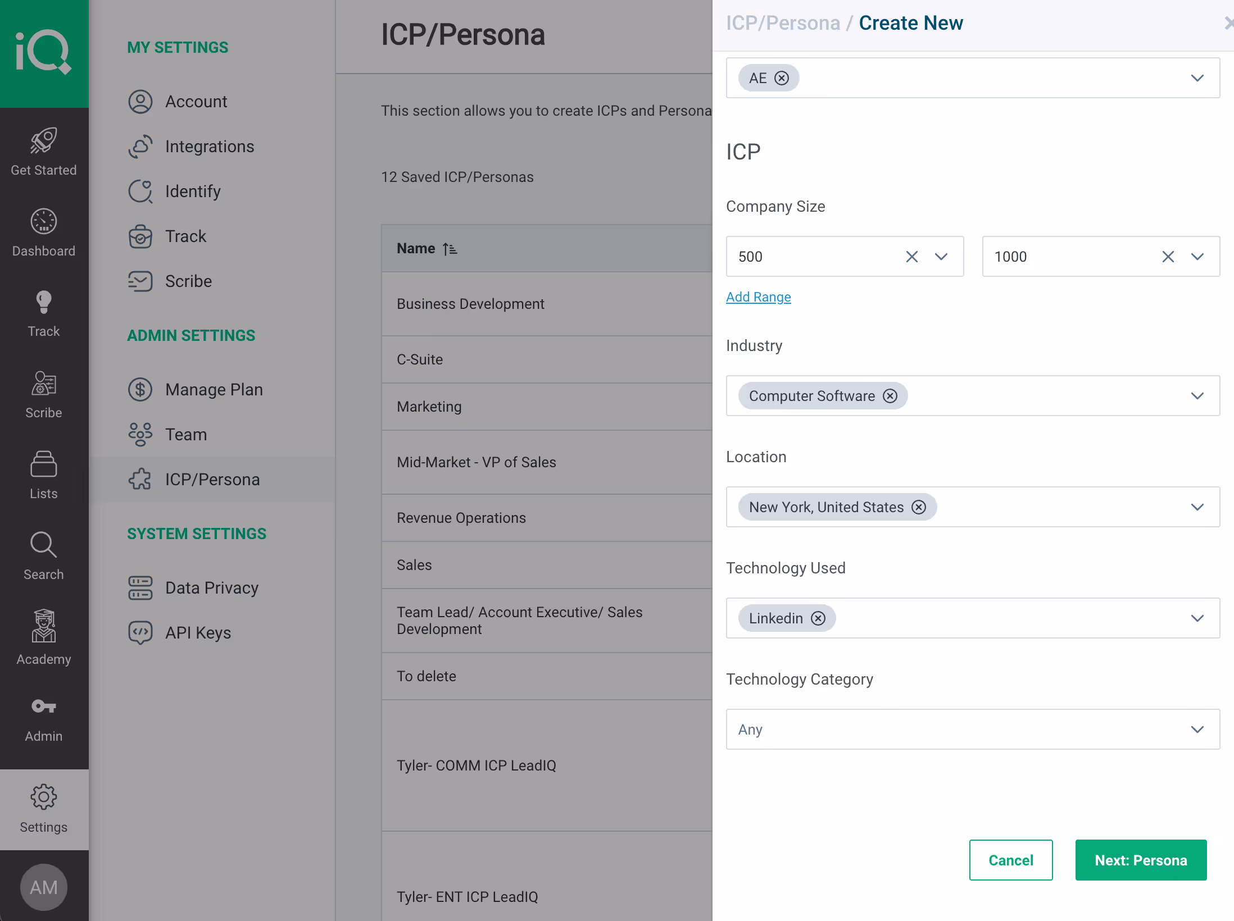The width and height of the screenshot is (1234, 921).
Task: Expand the Technology Category dropdown
Action: click(x=1197, y=729)
